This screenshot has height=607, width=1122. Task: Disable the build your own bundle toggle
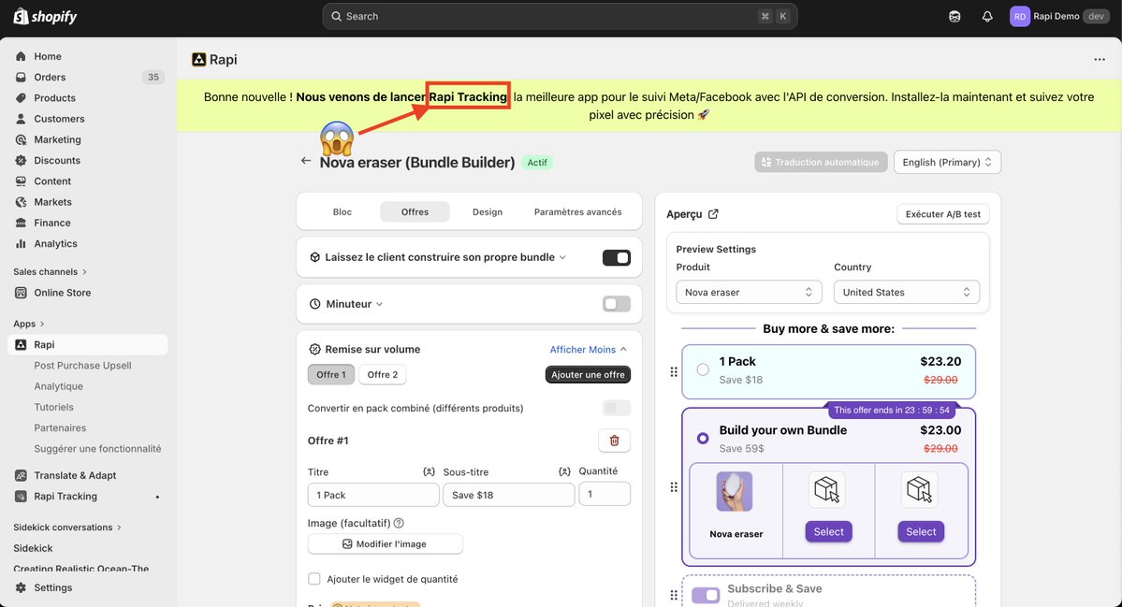(616, 257)
